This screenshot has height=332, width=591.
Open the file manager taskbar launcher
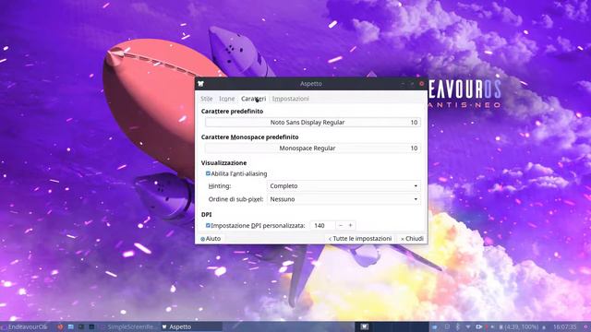click(x=70, y=326)
